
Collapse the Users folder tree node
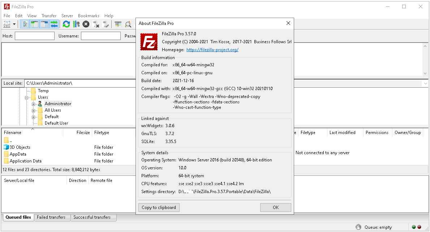(27, 98)
